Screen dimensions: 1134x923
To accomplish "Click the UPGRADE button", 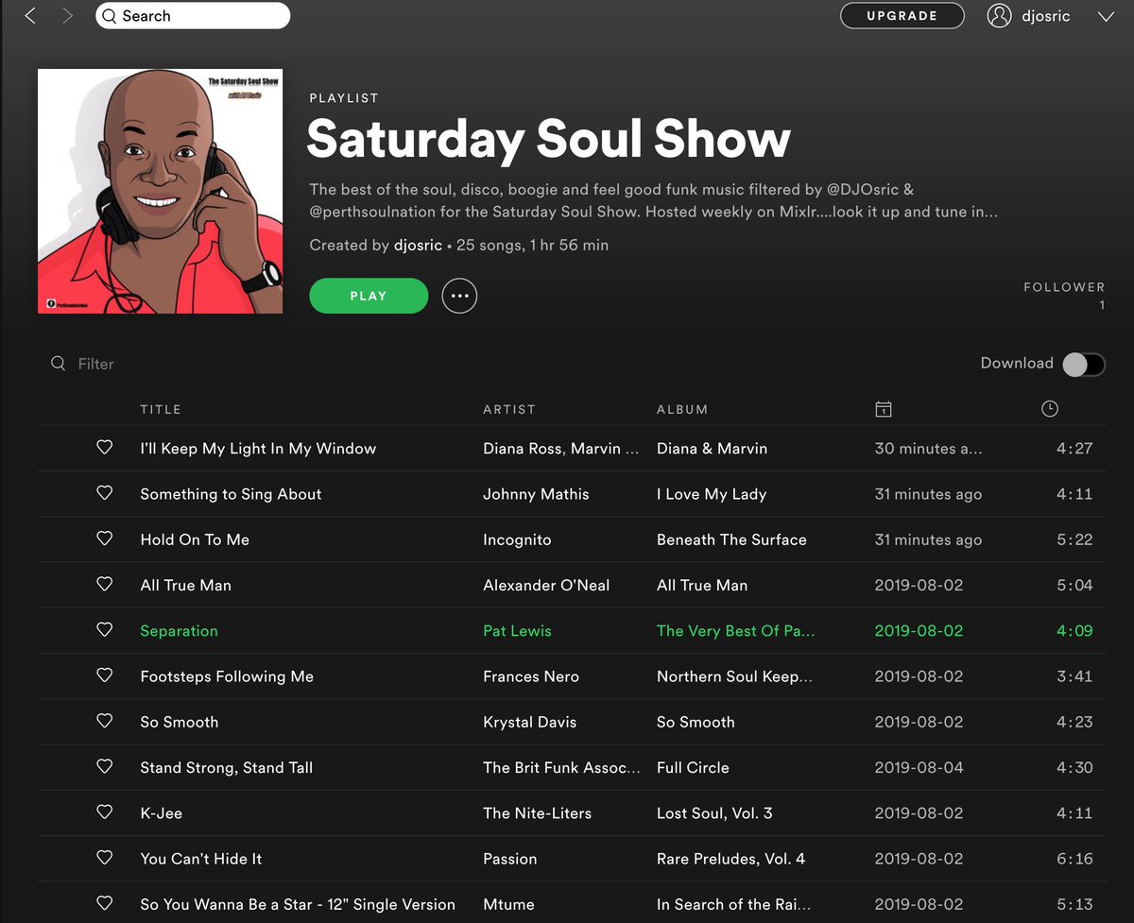I will pos(902,16).
